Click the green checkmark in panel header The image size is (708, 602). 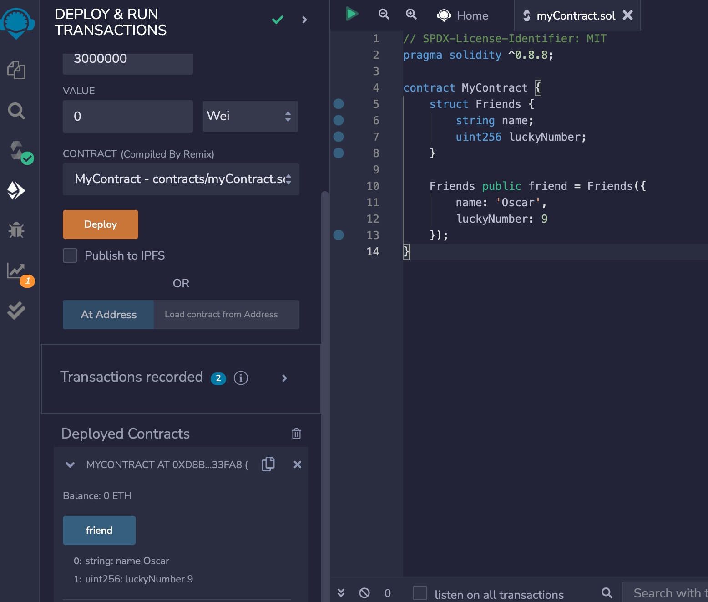(x=278, y=20)
